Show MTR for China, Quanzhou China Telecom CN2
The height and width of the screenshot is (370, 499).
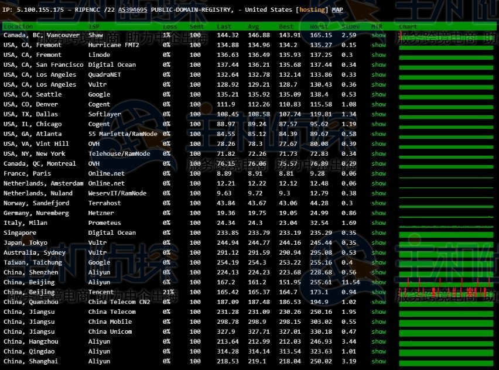(x=378, y=302)
